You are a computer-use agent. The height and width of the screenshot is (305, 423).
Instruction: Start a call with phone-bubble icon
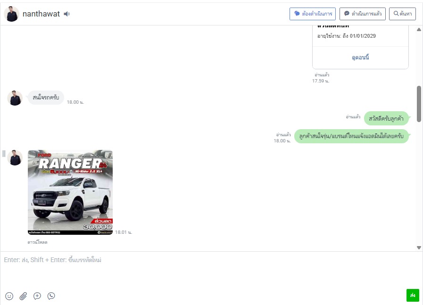(x=51, y=296)
